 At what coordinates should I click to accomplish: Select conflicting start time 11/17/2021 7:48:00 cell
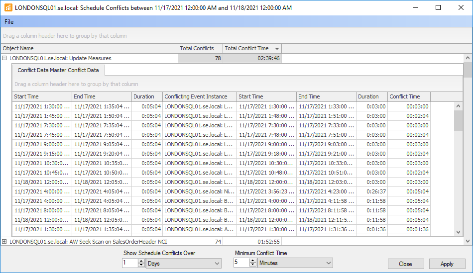tap(267, 135)
